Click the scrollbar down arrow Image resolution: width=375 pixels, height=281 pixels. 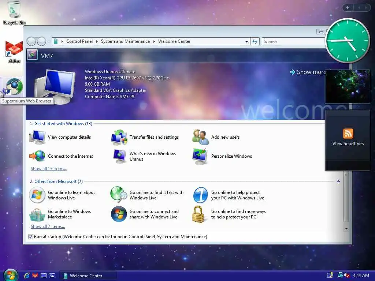pos(346,229)
